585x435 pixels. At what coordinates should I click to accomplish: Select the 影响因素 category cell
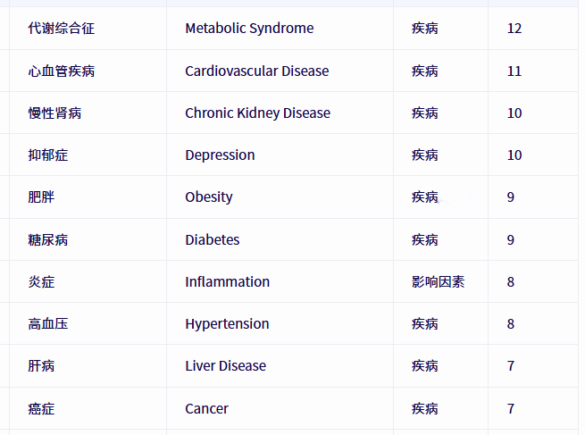coord(439,282)
